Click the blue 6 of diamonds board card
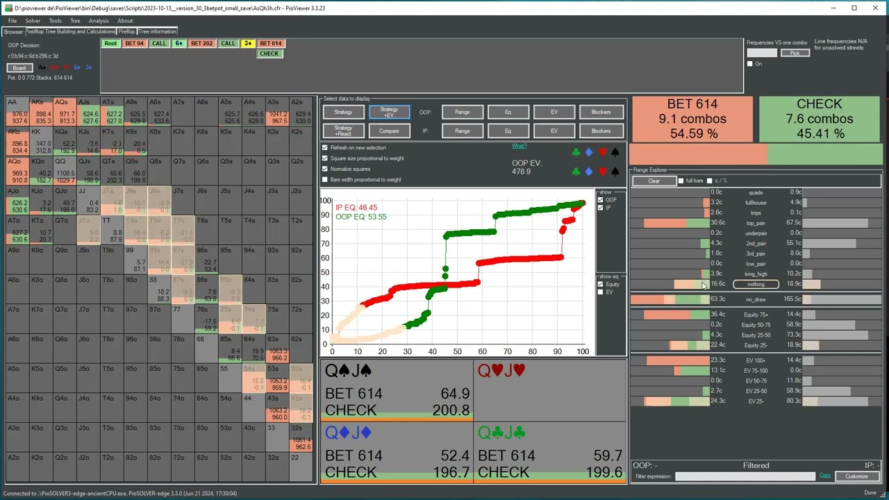889x500 pixels. [77, 67]
